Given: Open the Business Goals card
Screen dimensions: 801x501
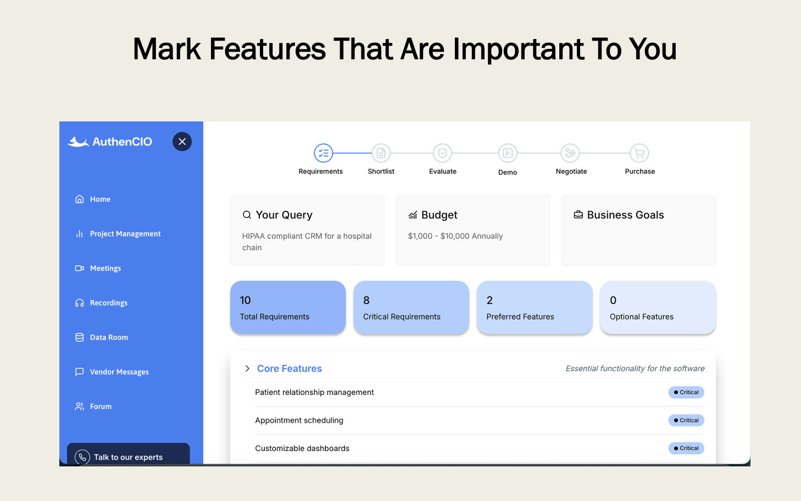Looking at the screenshot, I should (638, 230).
